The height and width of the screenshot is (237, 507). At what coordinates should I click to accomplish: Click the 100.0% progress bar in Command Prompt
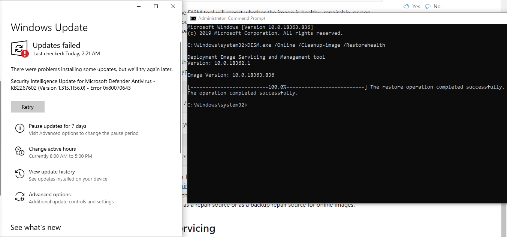[277, 87]
